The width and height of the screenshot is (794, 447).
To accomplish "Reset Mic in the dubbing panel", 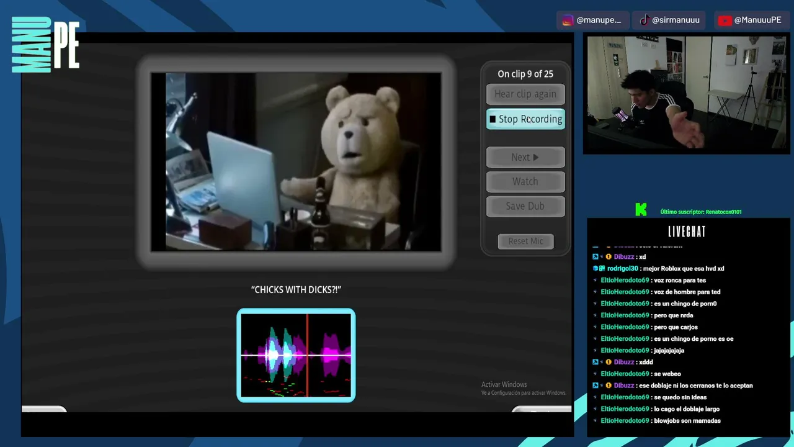I will (525, 242).
